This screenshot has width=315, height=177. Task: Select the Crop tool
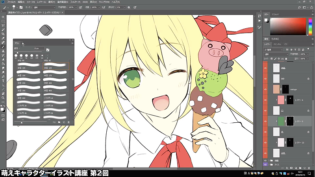pyautogui.click(x=3, y=34)
